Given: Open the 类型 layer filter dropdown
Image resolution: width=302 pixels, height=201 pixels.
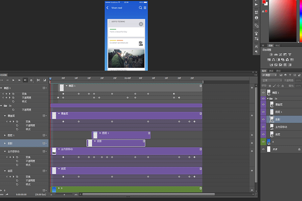Looking at the screenshot, I should coord(269,75).
